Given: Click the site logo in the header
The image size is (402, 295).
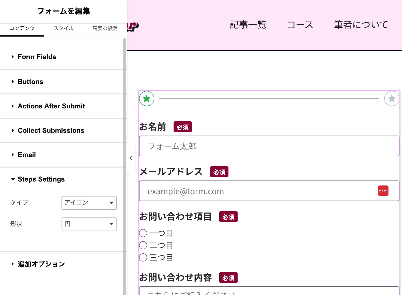Looking at the screenshot, I should 133,26.
